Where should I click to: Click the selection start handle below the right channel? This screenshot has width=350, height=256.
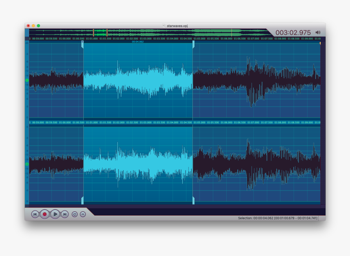[x=83, y=200]
